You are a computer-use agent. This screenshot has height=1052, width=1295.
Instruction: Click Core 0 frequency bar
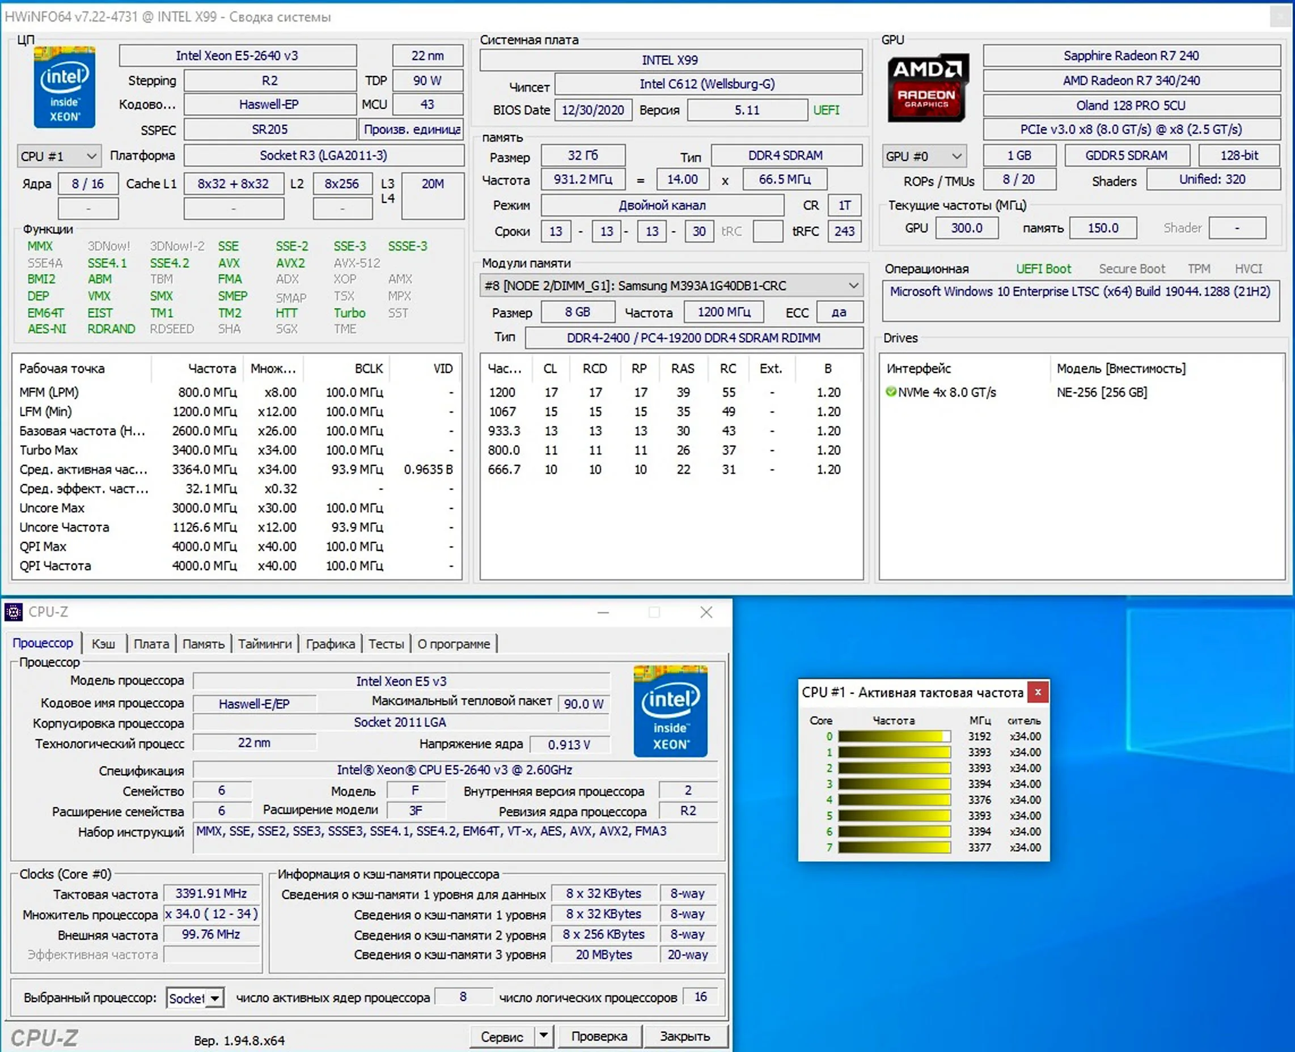(894, 736)
